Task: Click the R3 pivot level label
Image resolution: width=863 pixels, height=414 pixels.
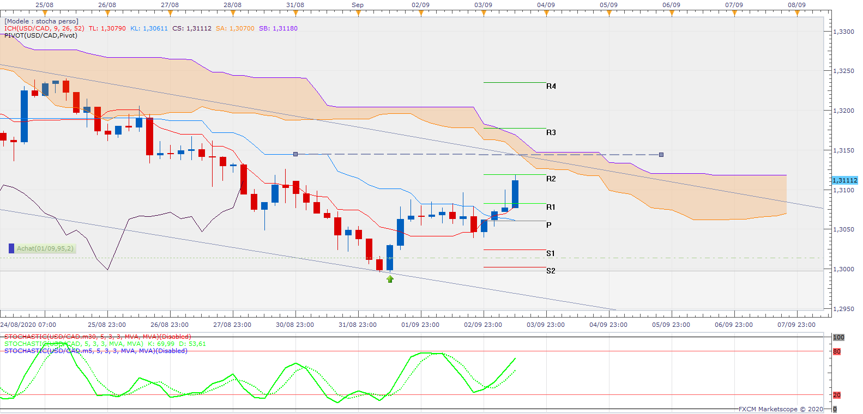Action: [551, 132]
